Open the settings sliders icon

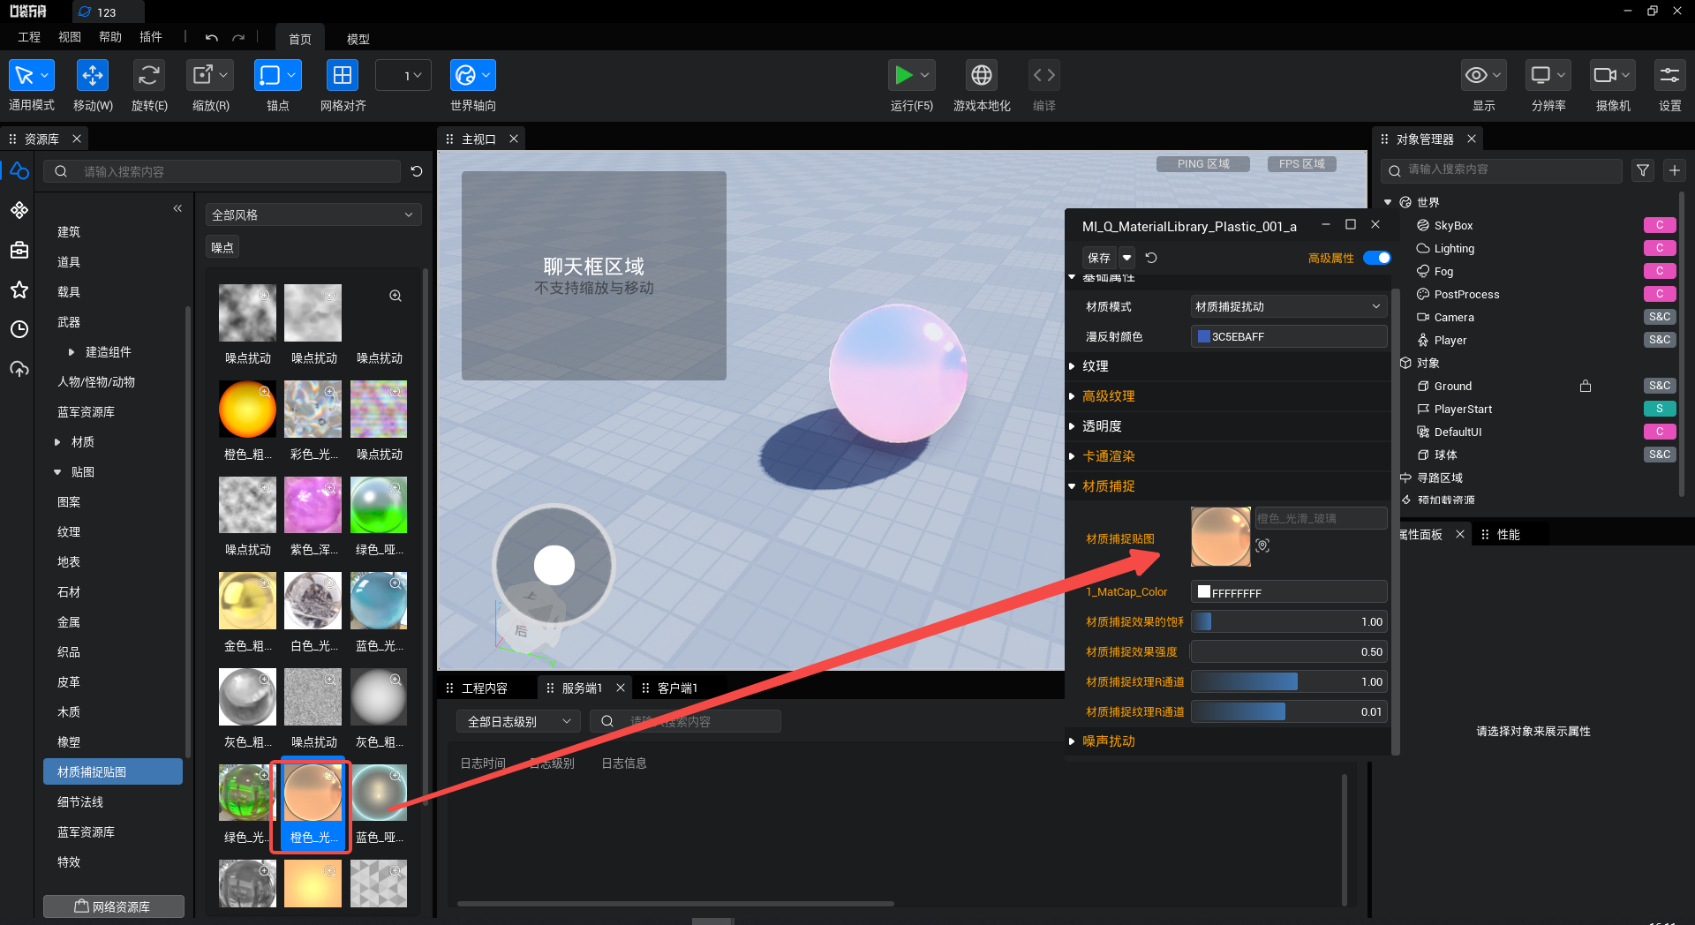(1669, 76)
